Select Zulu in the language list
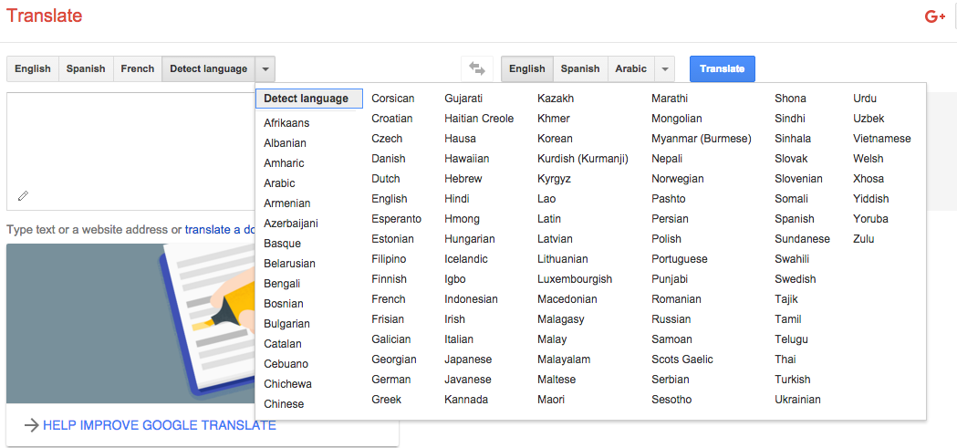The image size is (957, 448). (864, 239)
